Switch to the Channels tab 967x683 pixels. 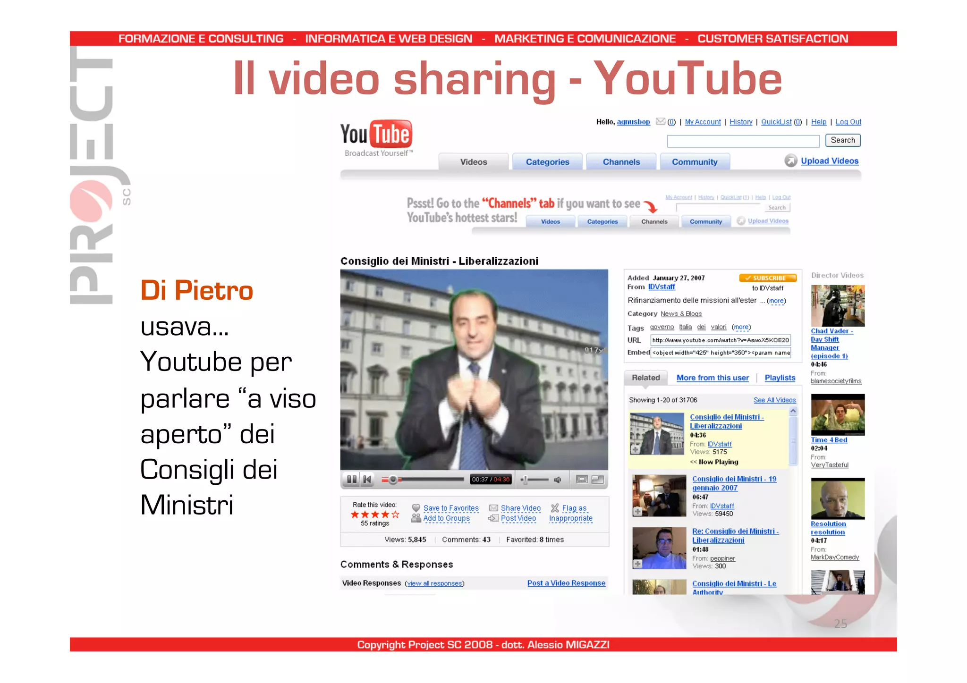[x=621, y=162]
